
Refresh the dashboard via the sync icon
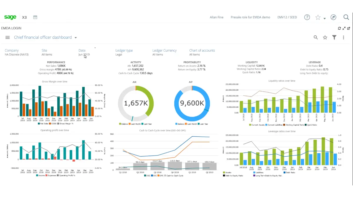point(339,28)
